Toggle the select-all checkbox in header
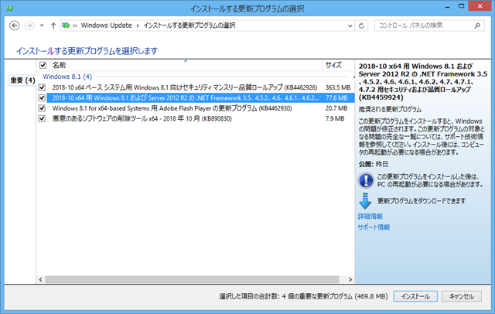The width and height of the screenshot is (495, 314). coord(43,65)
